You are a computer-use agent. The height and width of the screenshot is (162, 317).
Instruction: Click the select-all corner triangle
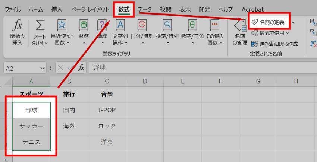(8, 82)
